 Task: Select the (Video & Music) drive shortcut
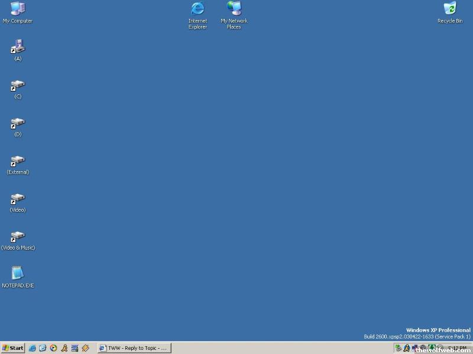(x=18, y=237)
